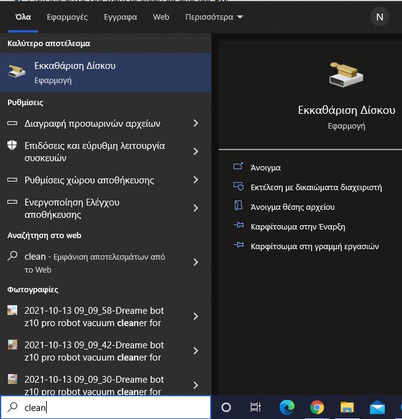Click the Άνοιγμα action
This screenshot has height=419, width=402.
click(x=266, y=168)
